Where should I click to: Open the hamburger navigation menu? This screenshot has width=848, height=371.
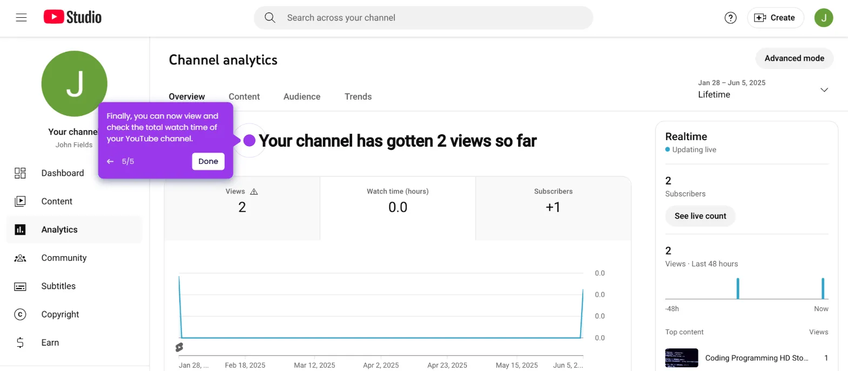pos(21,18)
